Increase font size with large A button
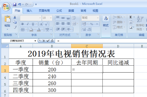 (x=41, y=24)
